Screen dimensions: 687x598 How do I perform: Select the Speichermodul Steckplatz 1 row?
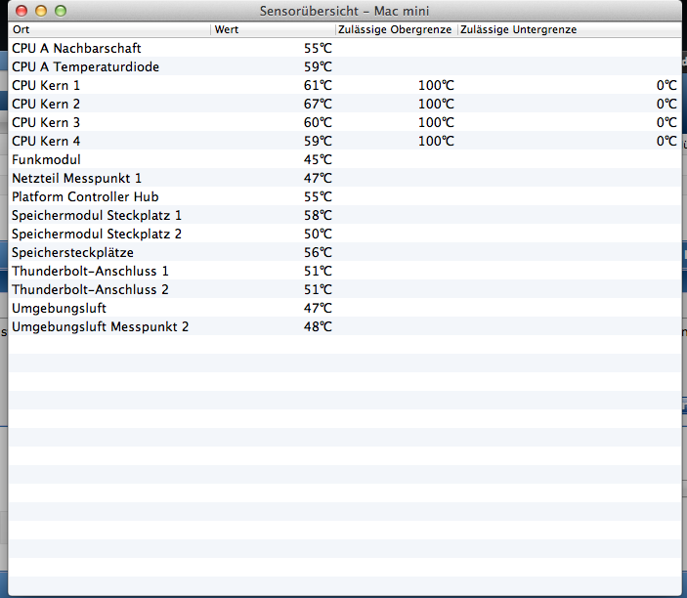point(345,215)
